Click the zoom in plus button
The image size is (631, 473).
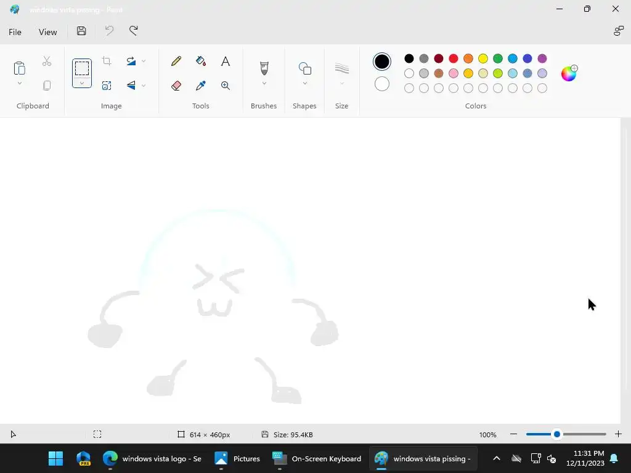pyautogui.click(x=619, y=434)
